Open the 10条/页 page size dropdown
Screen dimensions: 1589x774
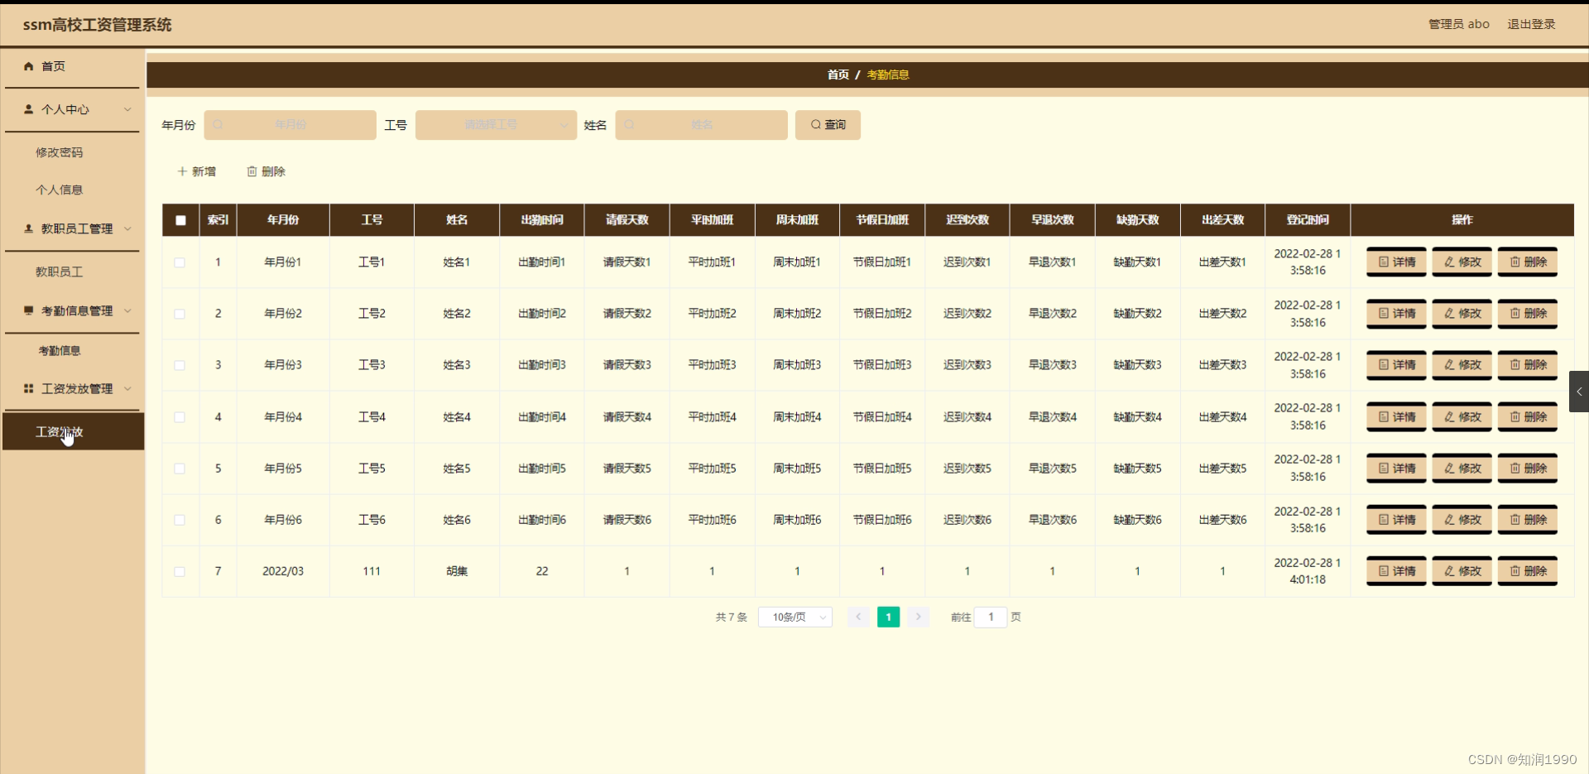[794, 617]
